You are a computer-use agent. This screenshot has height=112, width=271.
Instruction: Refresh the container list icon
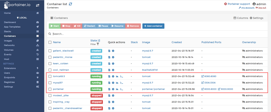[70, 4]
